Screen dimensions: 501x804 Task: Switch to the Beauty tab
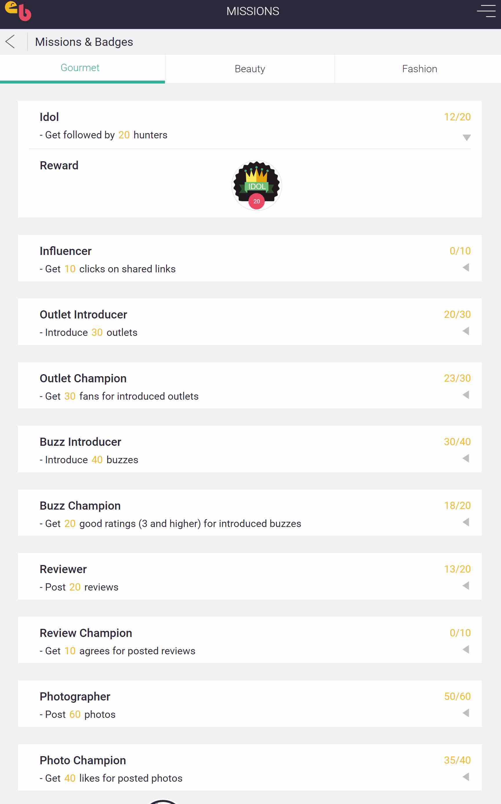(250, 69)
